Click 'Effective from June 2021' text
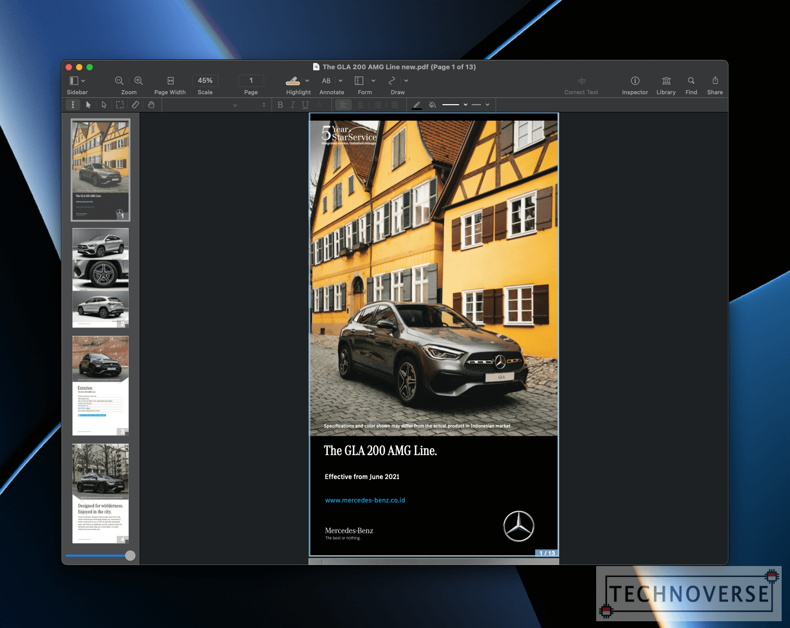The image size is (790, 628). tap(362, 477)
